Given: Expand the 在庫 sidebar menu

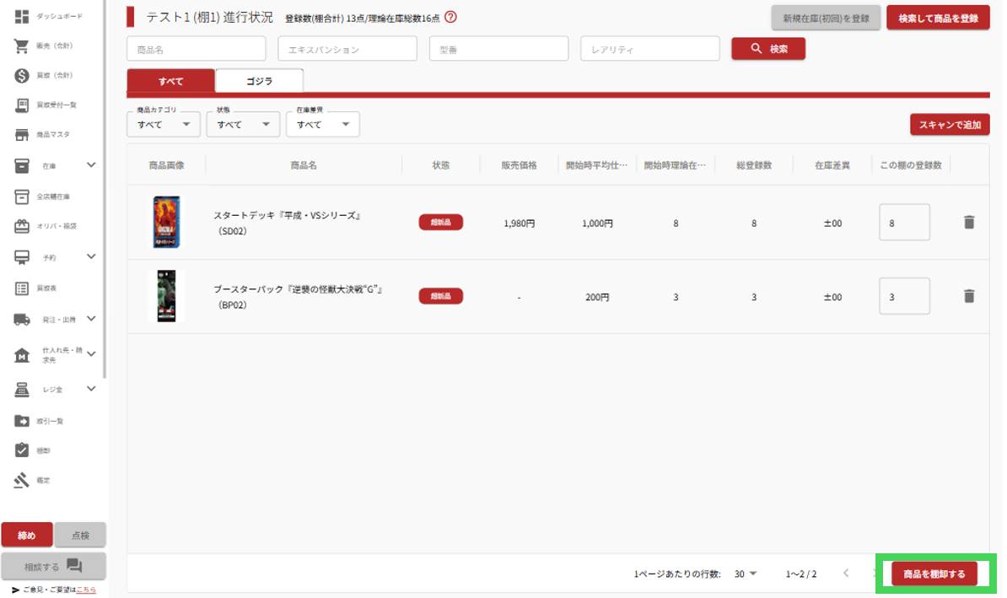Looking at the screenshot, I should pyautogui.click(x=91, y=165).
